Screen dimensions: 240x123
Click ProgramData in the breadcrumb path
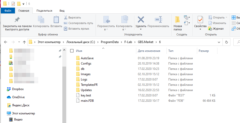coord(109,42)
